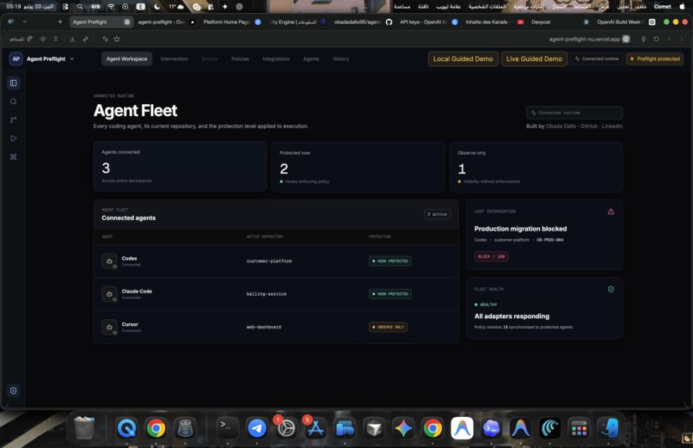This screenshot has width=693, height=448.
Task: Open the LinkedIn link under Built by
Action: tap(611, 126)
